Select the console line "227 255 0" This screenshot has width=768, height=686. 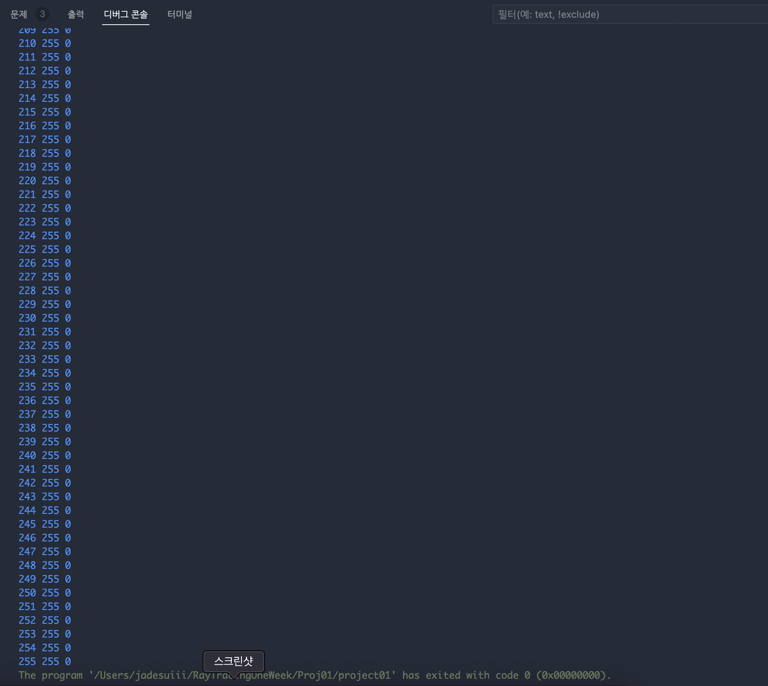coord(45,277)
